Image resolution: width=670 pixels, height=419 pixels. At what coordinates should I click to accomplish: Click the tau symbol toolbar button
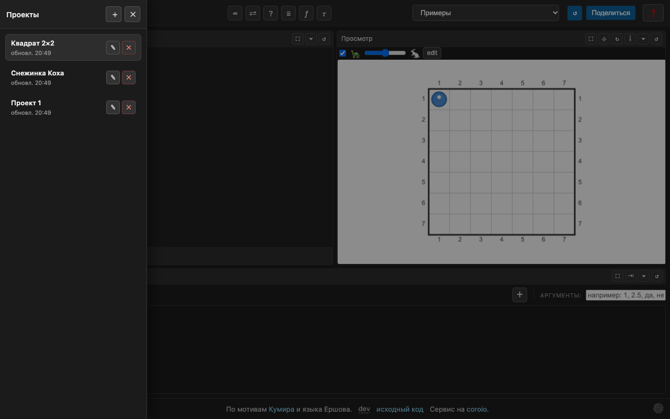(324, 13)
